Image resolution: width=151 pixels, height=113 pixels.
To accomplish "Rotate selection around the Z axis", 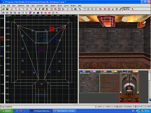I will (31, 9).
